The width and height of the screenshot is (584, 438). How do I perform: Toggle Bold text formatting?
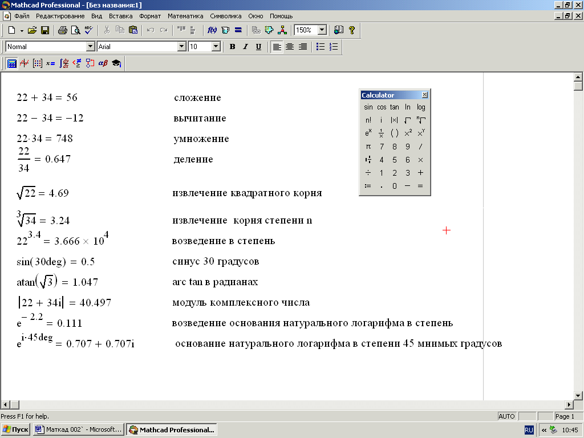coord(233,47)
